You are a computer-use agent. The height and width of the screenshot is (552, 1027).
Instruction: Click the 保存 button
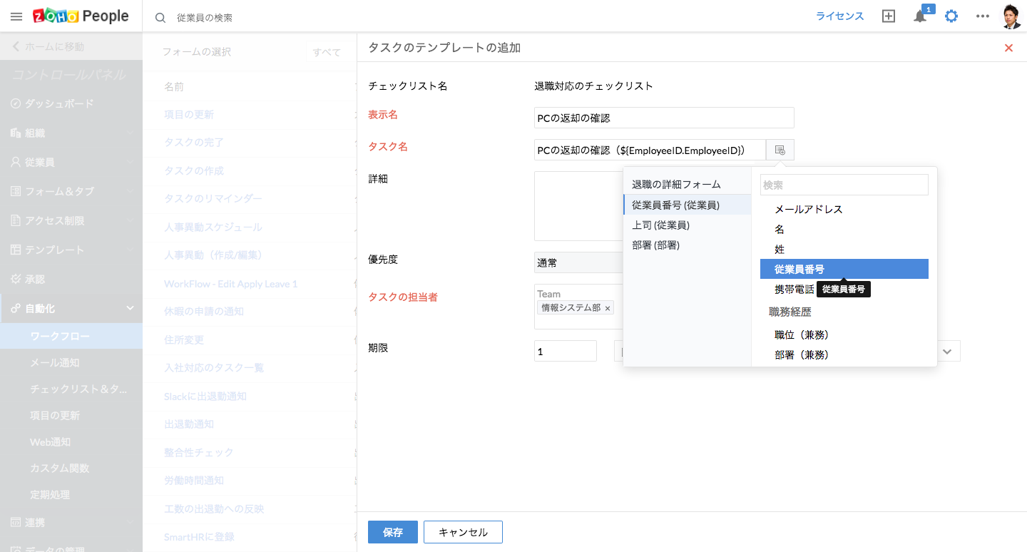(392, 532)
